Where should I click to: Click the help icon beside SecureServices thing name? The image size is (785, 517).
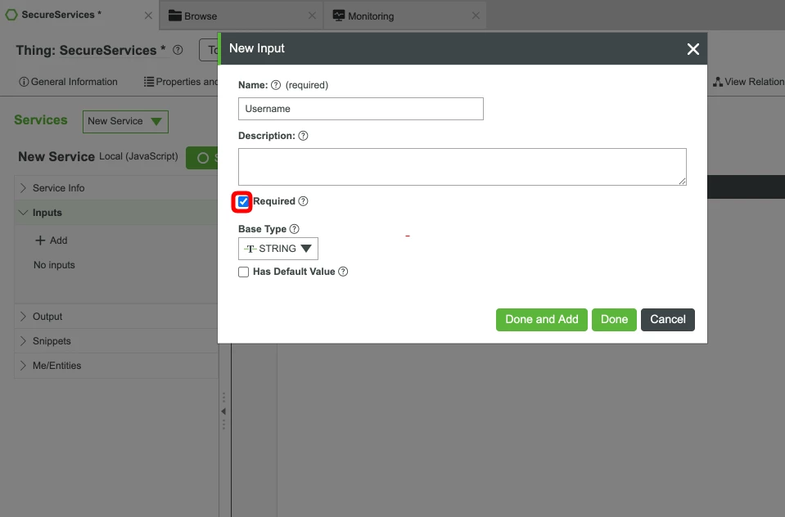coord(178,50)
